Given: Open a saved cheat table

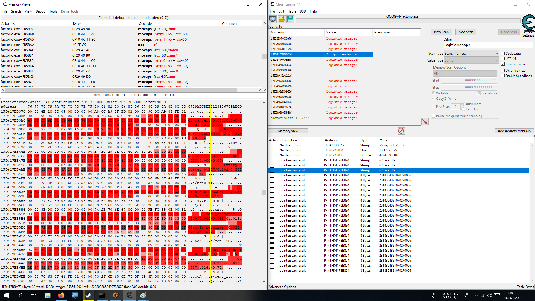Looking at the screenshot, I should click(281, 19).
